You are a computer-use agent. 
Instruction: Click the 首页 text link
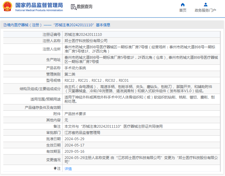pyautogui.click(x=183, y=10)
